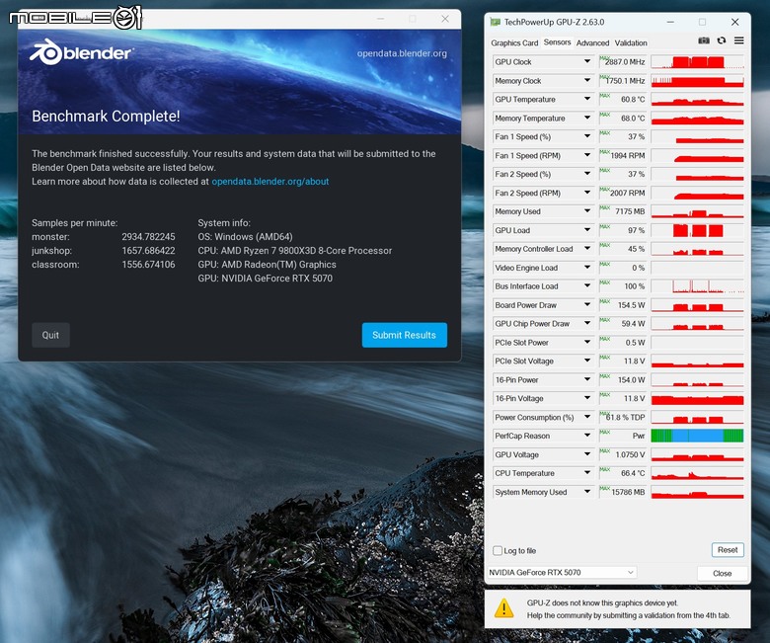This screenshot has width=770, height=643.
Task: Expand the GPU Voltage dropdown arrow
Action: coord(587,454)
